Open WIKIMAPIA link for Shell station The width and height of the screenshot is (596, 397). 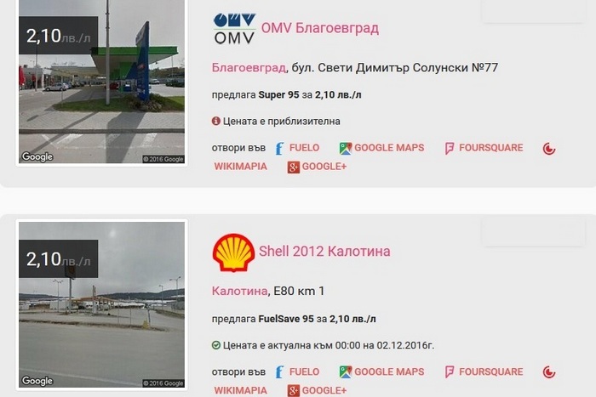241,390
